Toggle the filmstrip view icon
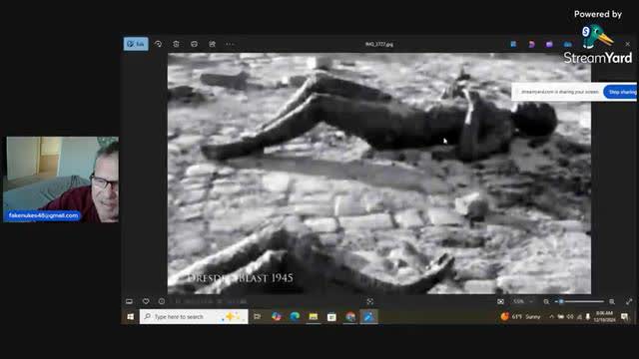The image size is (639, 359). point(129,301)
